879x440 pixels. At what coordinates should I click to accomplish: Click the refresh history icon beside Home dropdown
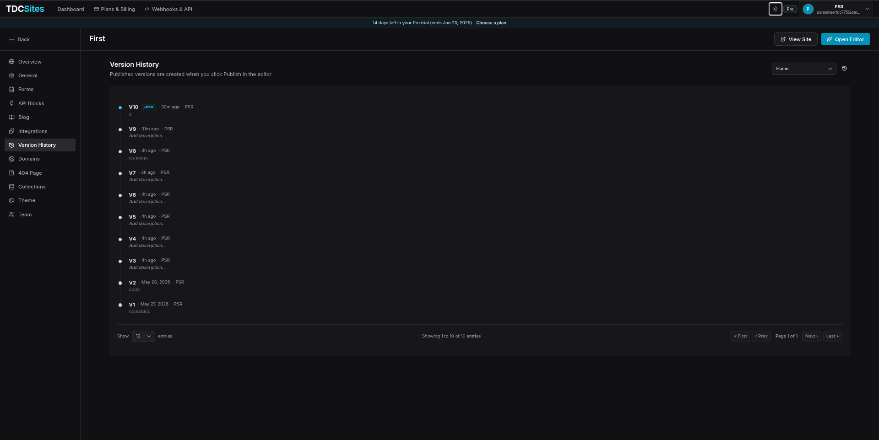pos(845,69)
